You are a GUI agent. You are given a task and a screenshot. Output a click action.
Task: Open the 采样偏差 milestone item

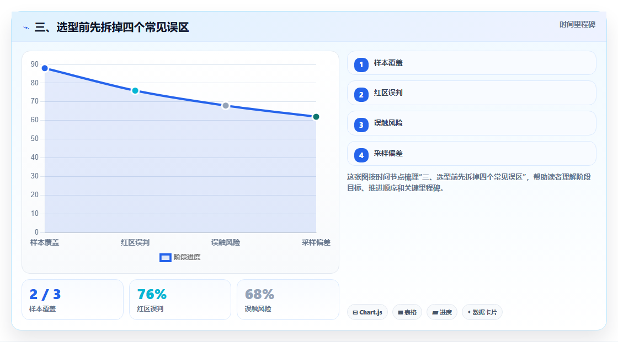coord(471,154)
